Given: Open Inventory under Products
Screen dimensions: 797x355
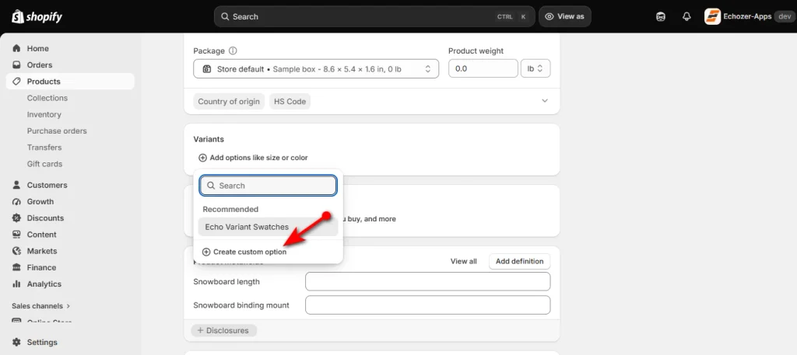Looking at the screenshot, I should tap(44, 115).
